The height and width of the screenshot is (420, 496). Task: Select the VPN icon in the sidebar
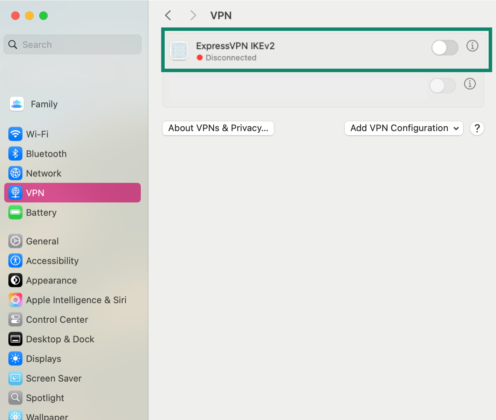click(x=15, y=192)
